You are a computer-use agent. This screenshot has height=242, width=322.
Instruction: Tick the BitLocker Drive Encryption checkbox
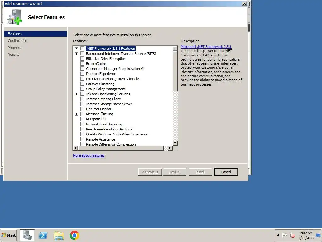pyautogui.click(x=82, y=58)
